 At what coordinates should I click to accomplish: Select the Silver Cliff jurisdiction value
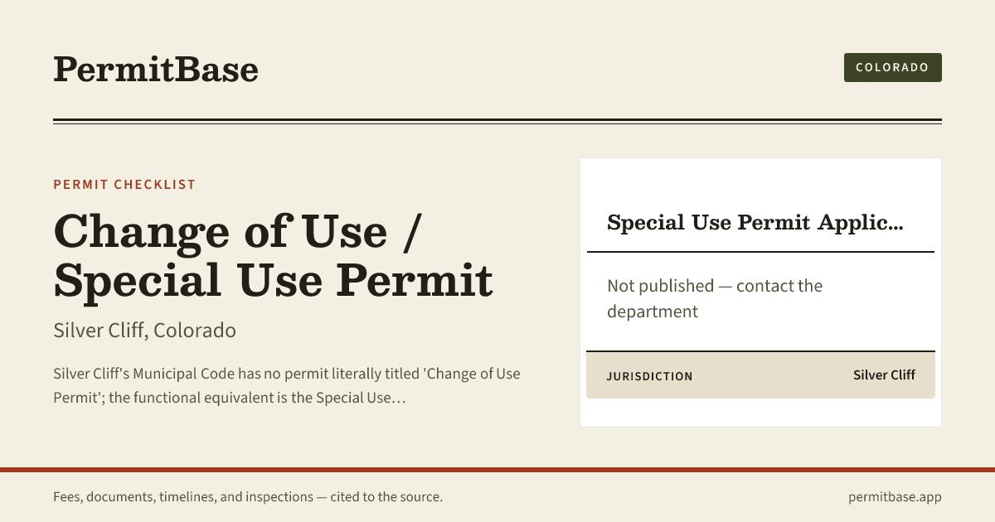pos(884,375)
